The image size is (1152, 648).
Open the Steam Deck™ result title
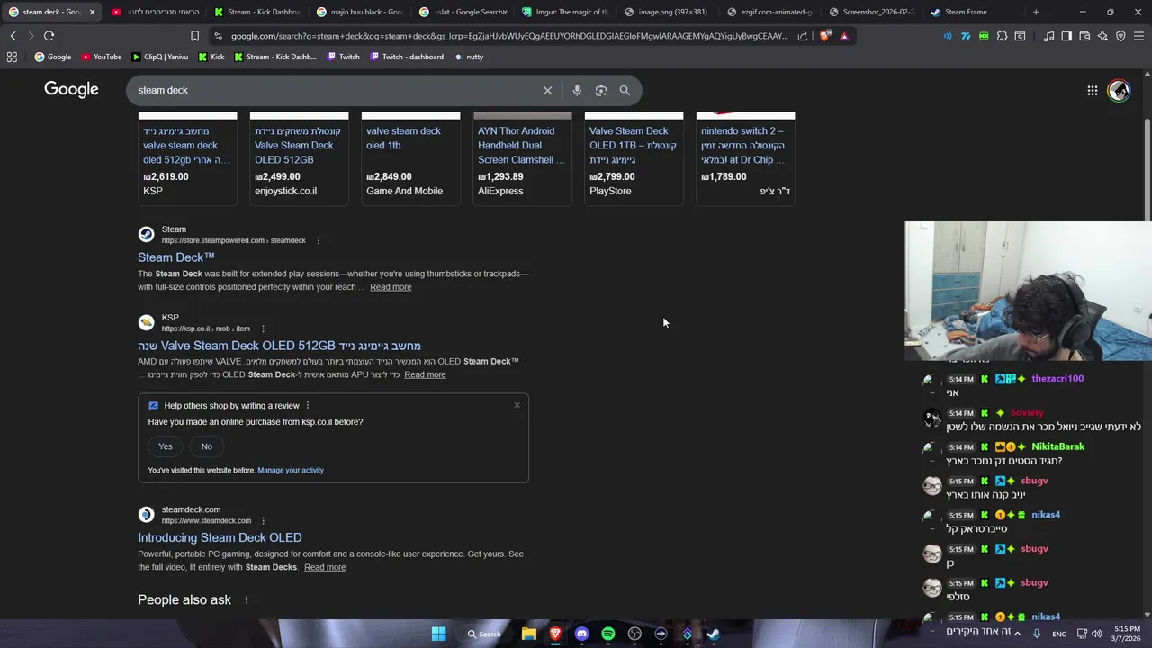pyautogui.click(x=176, y=257)
